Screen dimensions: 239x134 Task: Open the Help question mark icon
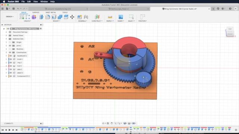click(x=230, y=9)
